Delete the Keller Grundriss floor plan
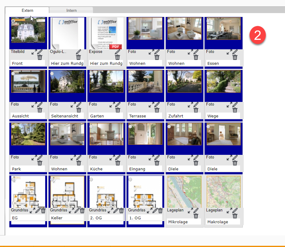This screenshot has width=285, height=247. tap(82, 210)
